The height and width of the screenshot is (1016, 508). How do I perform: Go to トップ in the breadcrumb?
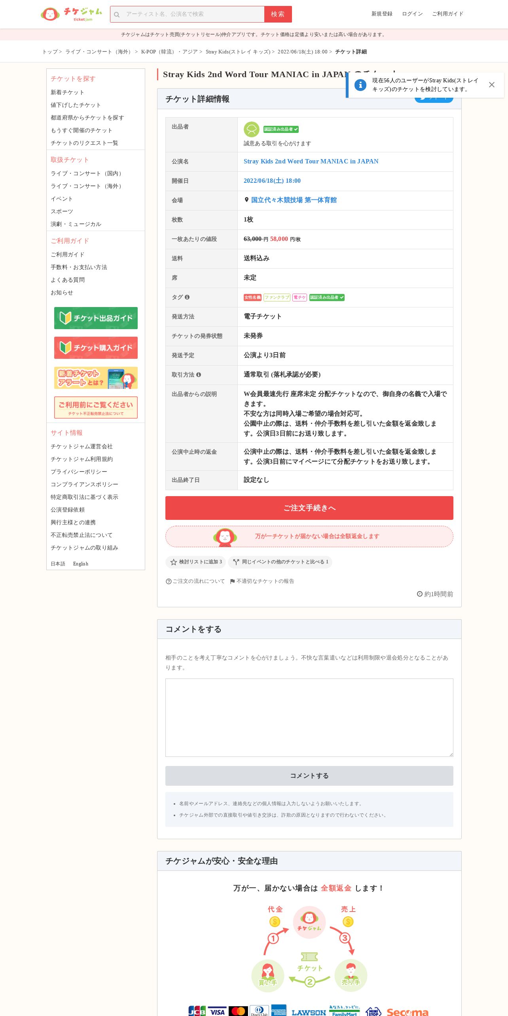(x=50, y=52)
